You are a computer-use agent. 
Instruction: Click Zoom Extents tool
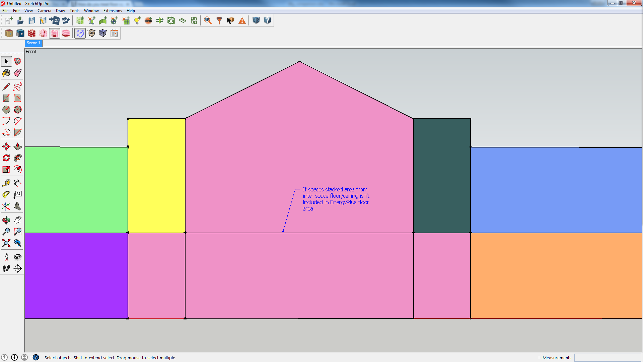point(6,243)
